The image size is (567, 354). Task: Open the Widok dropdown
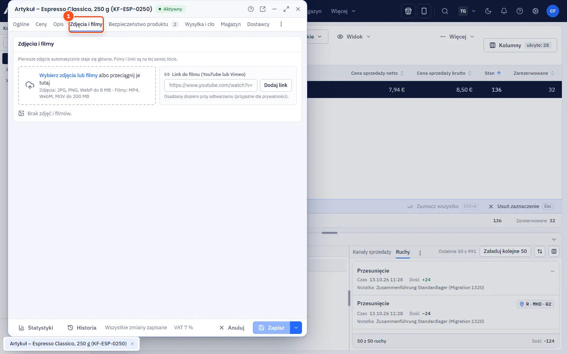(x=354, y=37)
